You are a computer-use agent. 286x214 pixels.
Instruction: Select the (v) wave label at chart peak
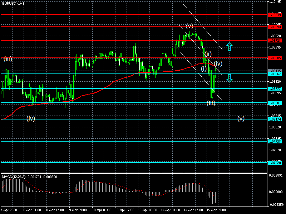pos(189,26)
